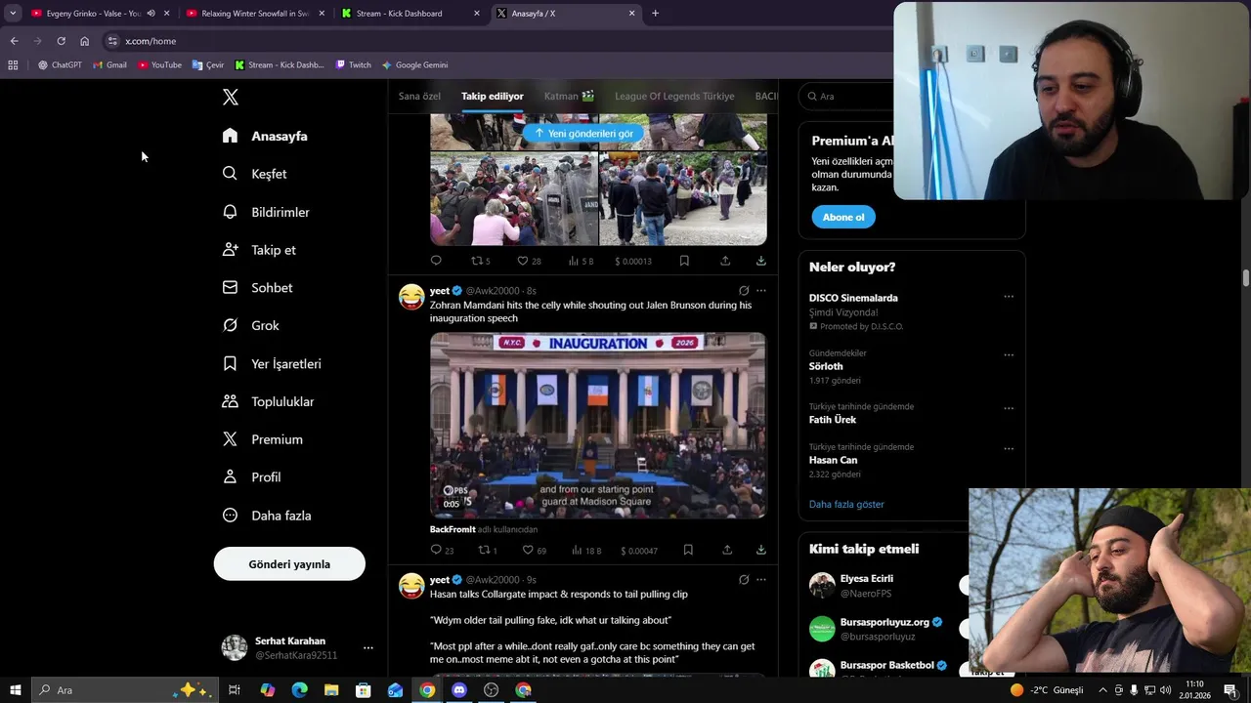More options for Fatih Ürek trend
This screenshot has height=703, width=1251.
coord(1009,408)
